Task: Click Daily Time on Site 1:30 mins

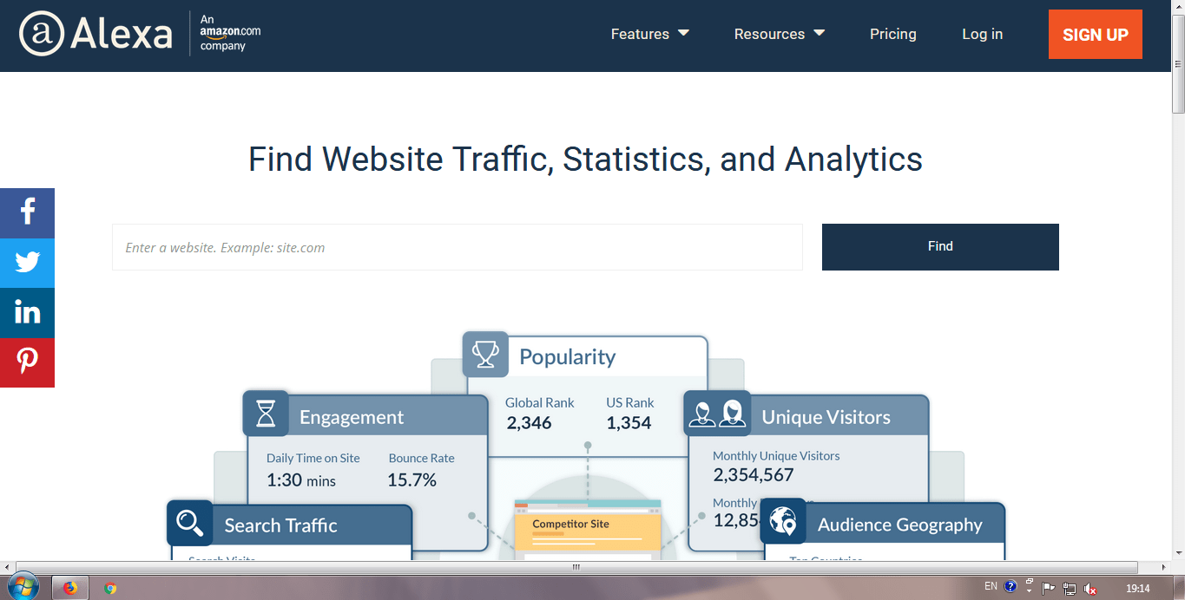Action: (301, 480)
